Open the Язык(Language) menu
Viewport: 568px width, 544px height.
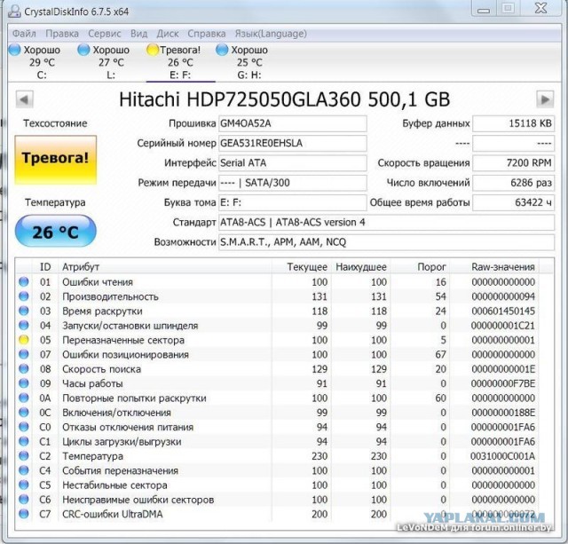pyautogui.click(x=271, y=34)
